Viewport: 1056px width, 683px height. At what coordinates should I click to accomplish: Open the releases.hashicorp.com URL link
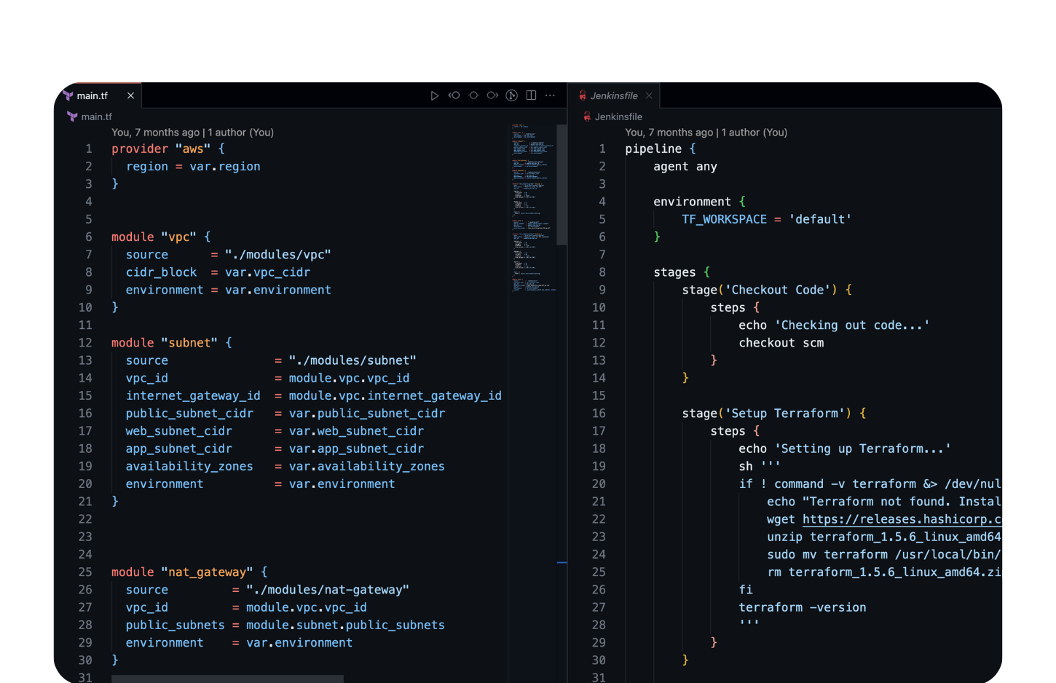pyautogui.click(x=902, y=519)
